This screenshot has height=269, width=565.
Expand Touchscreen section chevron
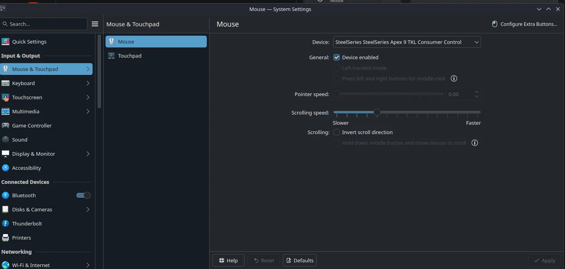click(x=88, y=97)
